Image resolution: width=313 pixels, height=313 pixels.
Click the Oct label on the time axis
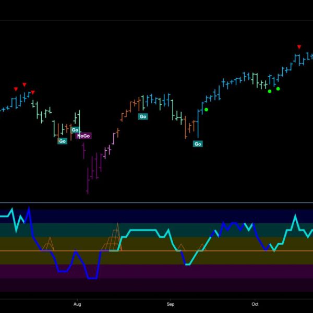255,304
